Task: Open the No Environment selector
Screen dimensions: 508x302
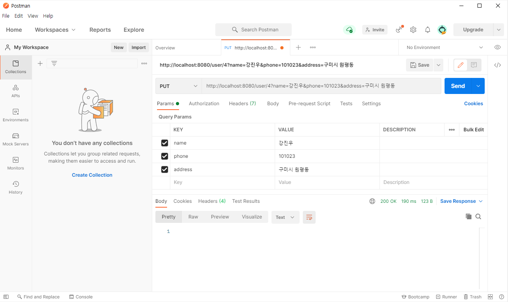Action: pyautogui.click(x=445, y=47)
